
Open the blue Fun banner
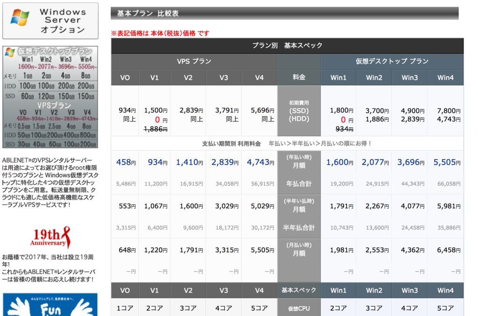click(50, 304)
